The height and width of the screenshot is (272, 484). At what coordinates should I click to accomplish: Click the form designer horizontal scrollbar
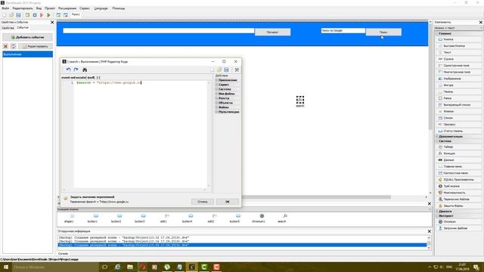coord(316,197)
